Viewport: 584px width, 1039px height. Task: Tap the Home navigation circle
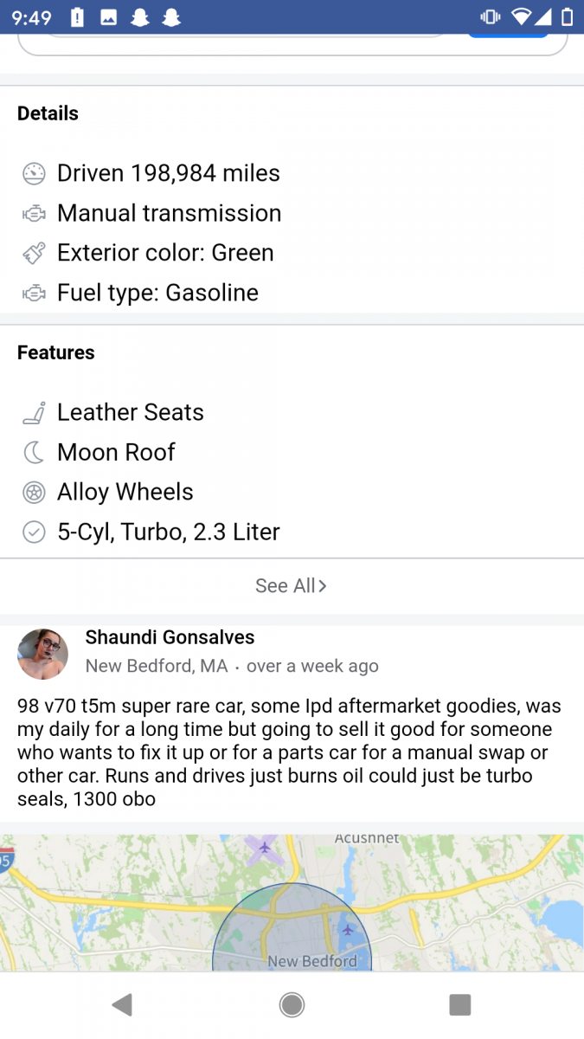pyautogui.click(x=292, y=1004)
